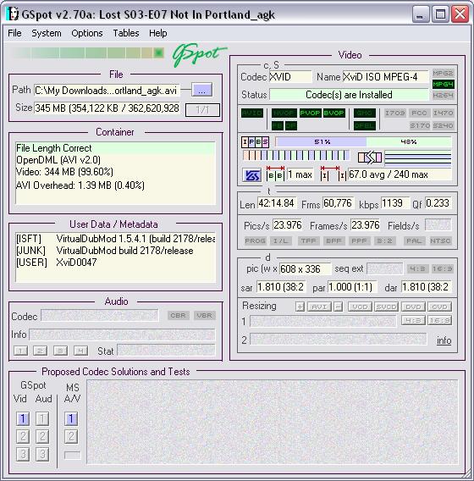Select audio stream button 4
Screen dimensions: 474x481
point(80,351)
